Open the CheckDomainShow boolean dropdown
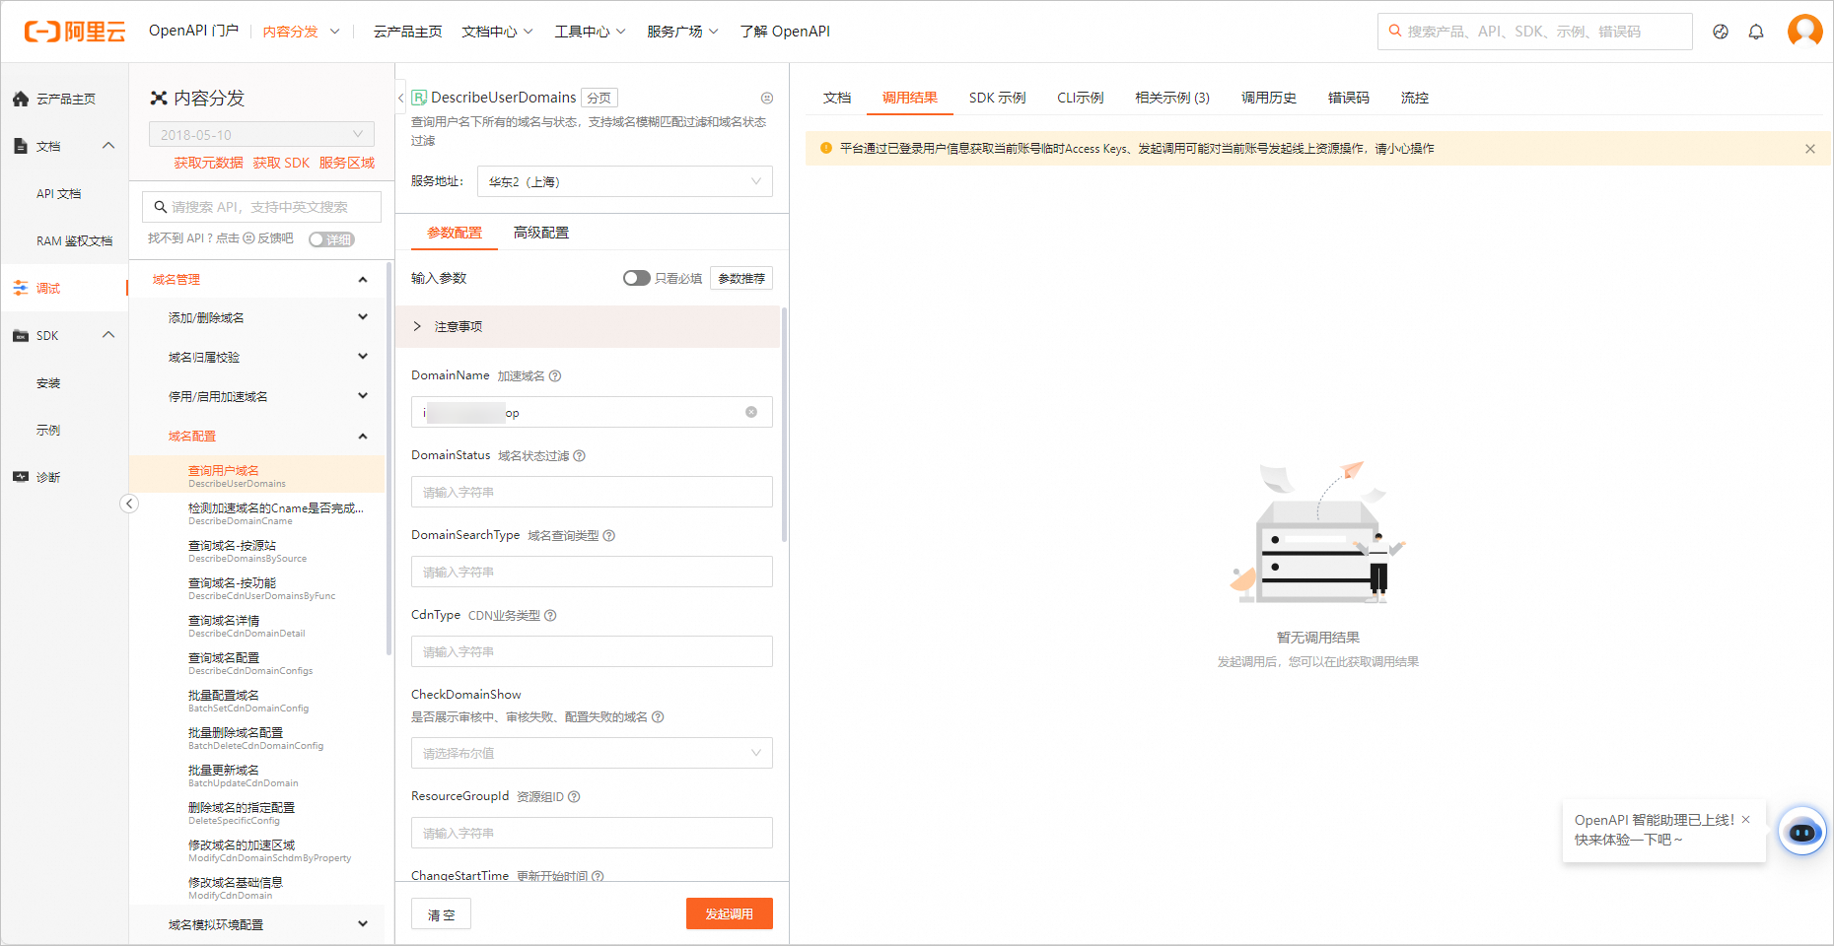 (x=592, y=753)
